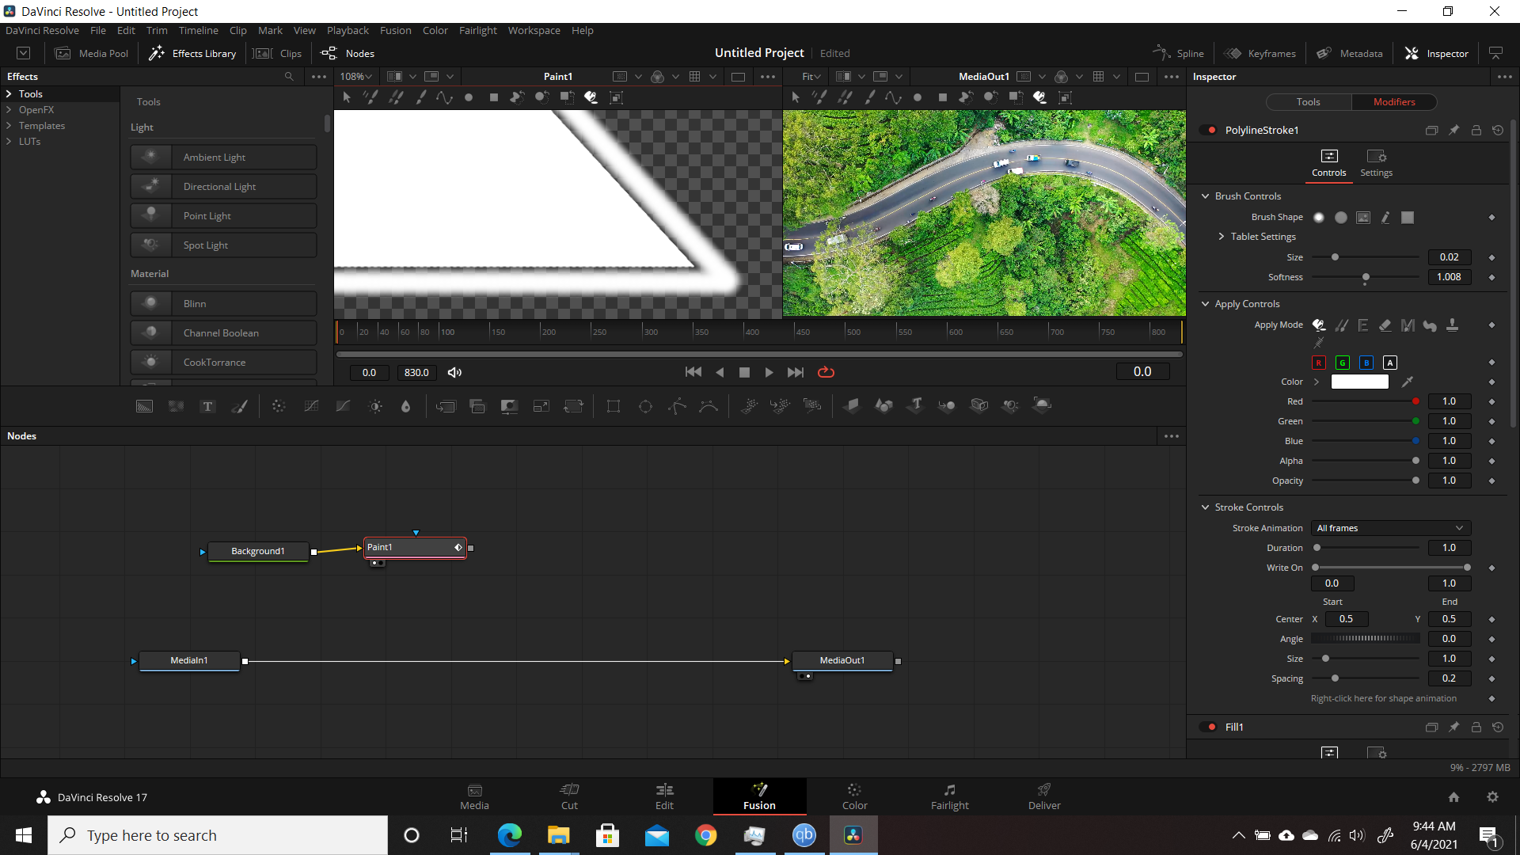Switch to the Modifiers tab
The width and height of the screenshot is (1520, 855).
[x=1394, y=102]
